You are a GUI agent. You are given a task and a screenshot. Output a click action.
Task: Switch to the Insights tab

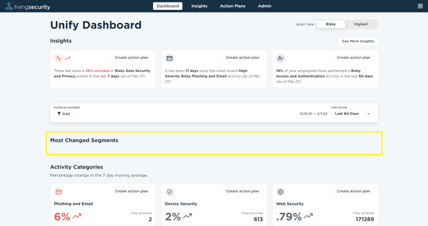(x=199, y=6)
